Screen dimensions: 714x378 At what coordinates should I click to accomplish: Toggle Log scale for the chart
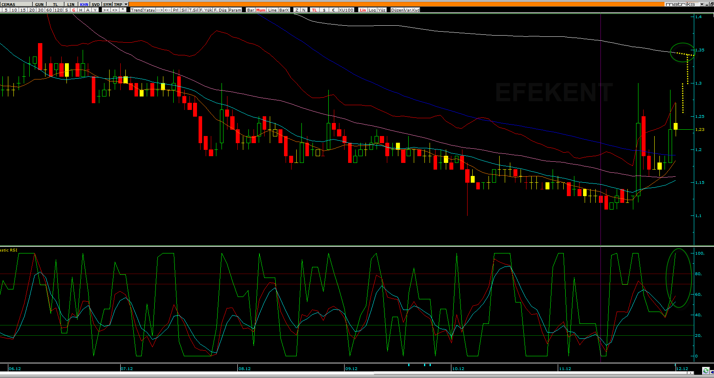coord(372,10)
